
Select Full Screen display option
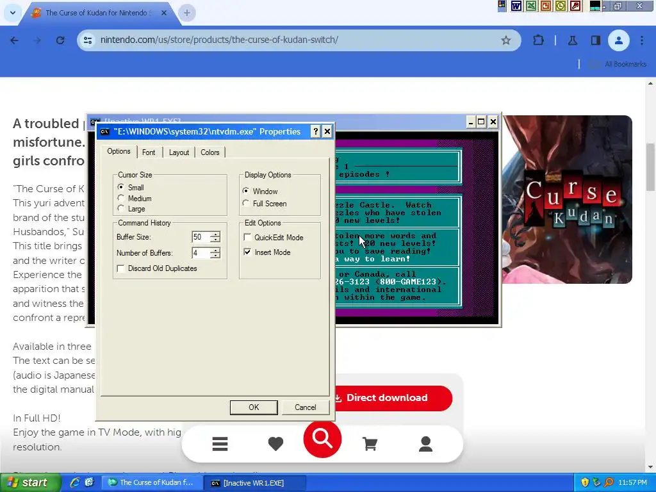pos(246,203)
